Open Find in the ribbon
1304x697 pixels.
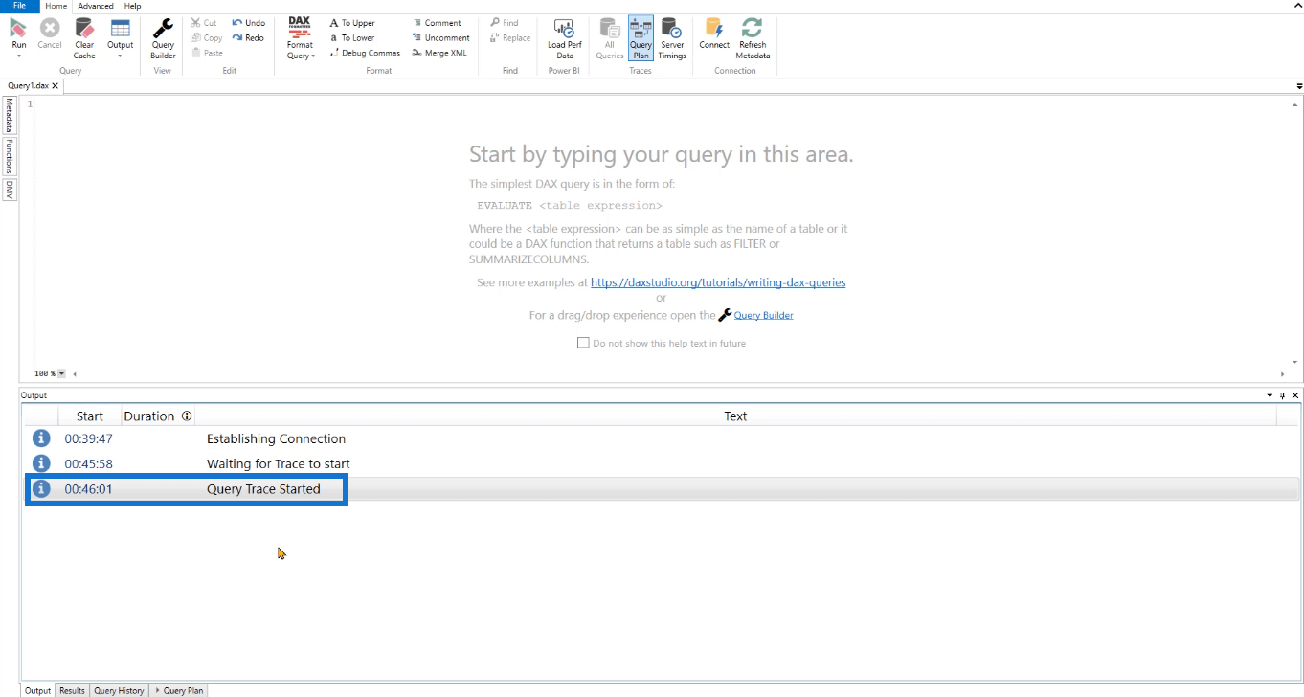pyautogui.click(x=505, y=23)
